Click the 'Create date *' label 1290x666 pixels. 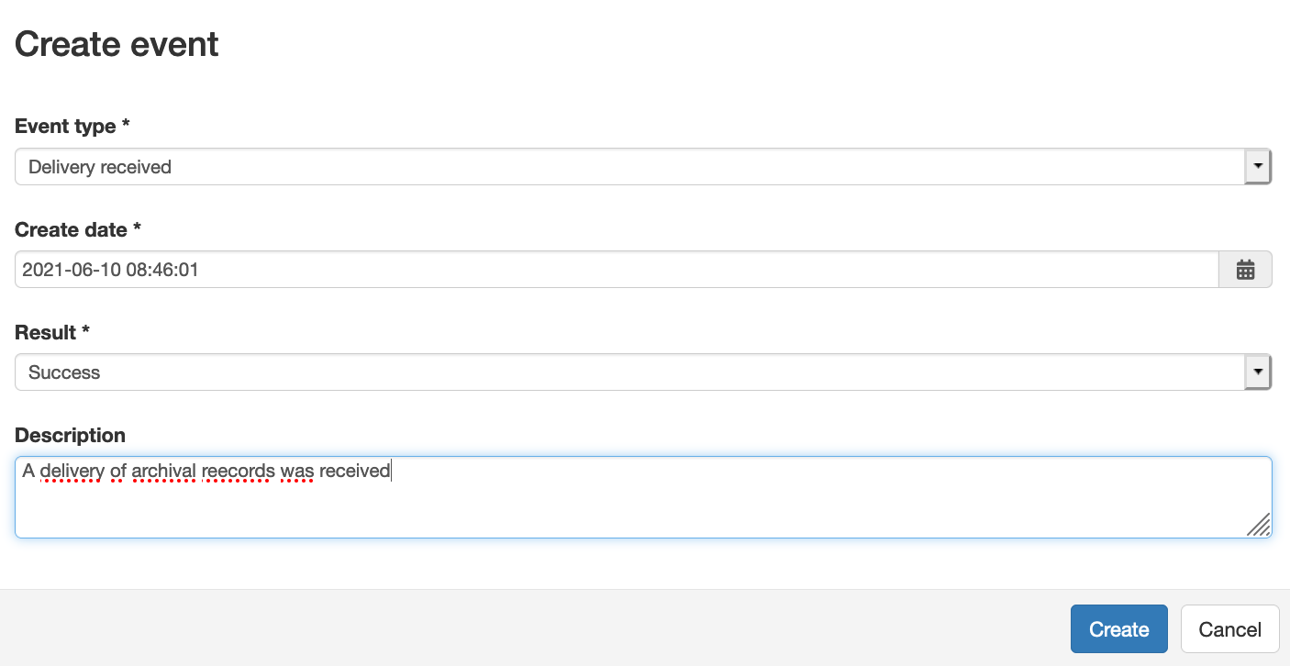tap(78, 229)
